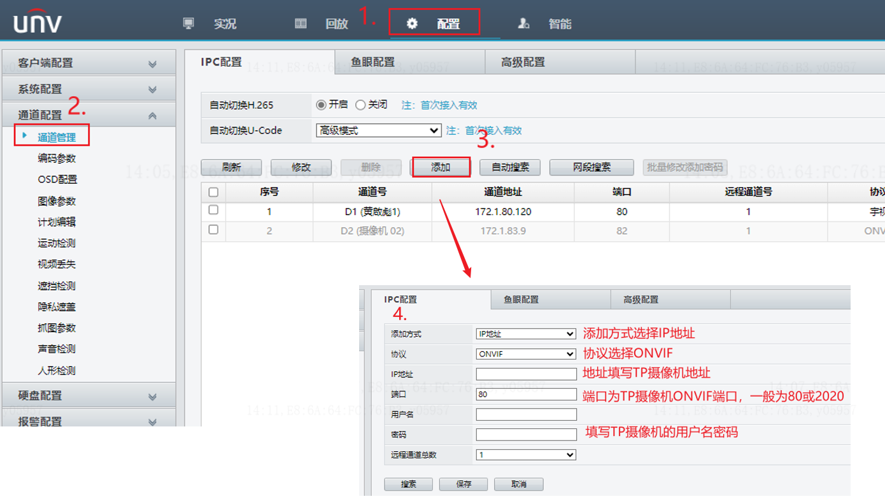Click 保存 to save the dialog

tap(463, 484)
